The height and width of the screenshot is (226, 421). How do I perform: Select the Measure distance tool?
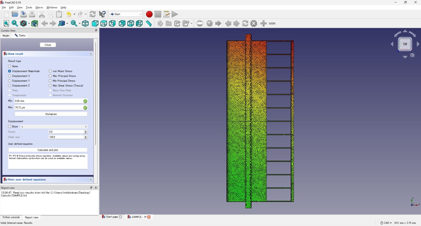pos(149,24)
